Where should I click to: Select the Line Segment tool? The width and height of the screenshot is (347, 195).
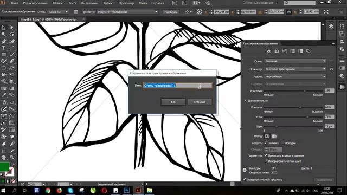coord(12,48)
